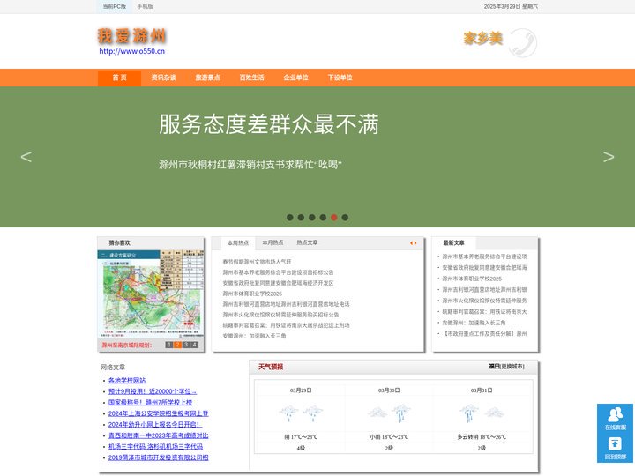The width and height of the screenshot is (635, 476).
Task: Open link 国家级称号！滕州7所学校上榜
Action: tap(150, 402)
